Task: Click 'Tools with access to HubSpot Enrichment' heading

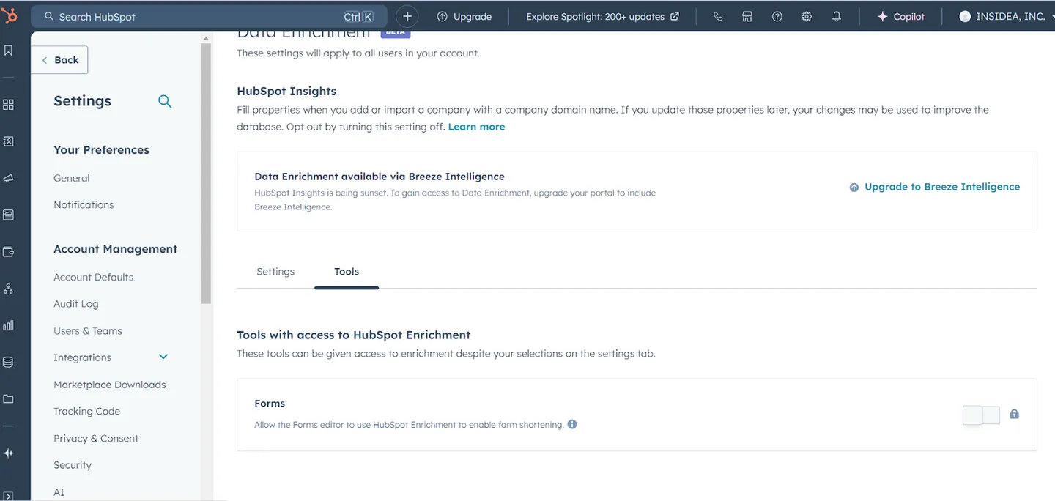Action: pyautogui.click(x=354, y=335)
